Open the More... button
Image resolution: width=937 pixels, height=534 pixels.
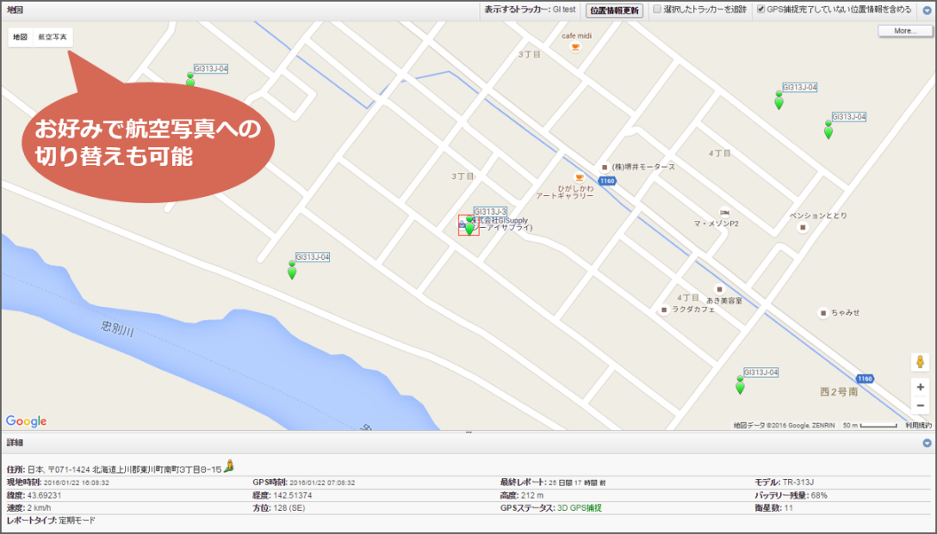[x=905, y=31]
